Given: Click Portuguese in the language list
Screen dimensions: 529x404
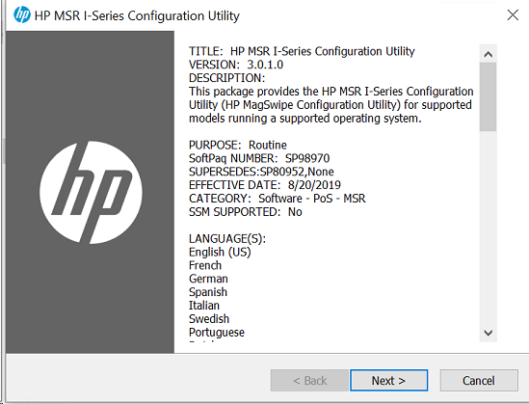Looking at the screenshot, I should click(x=217, y=333).
